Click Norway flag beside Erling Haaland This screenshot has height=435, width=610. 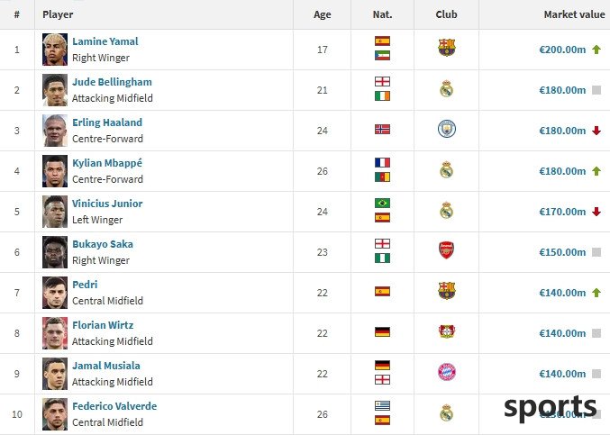point(382,130)
